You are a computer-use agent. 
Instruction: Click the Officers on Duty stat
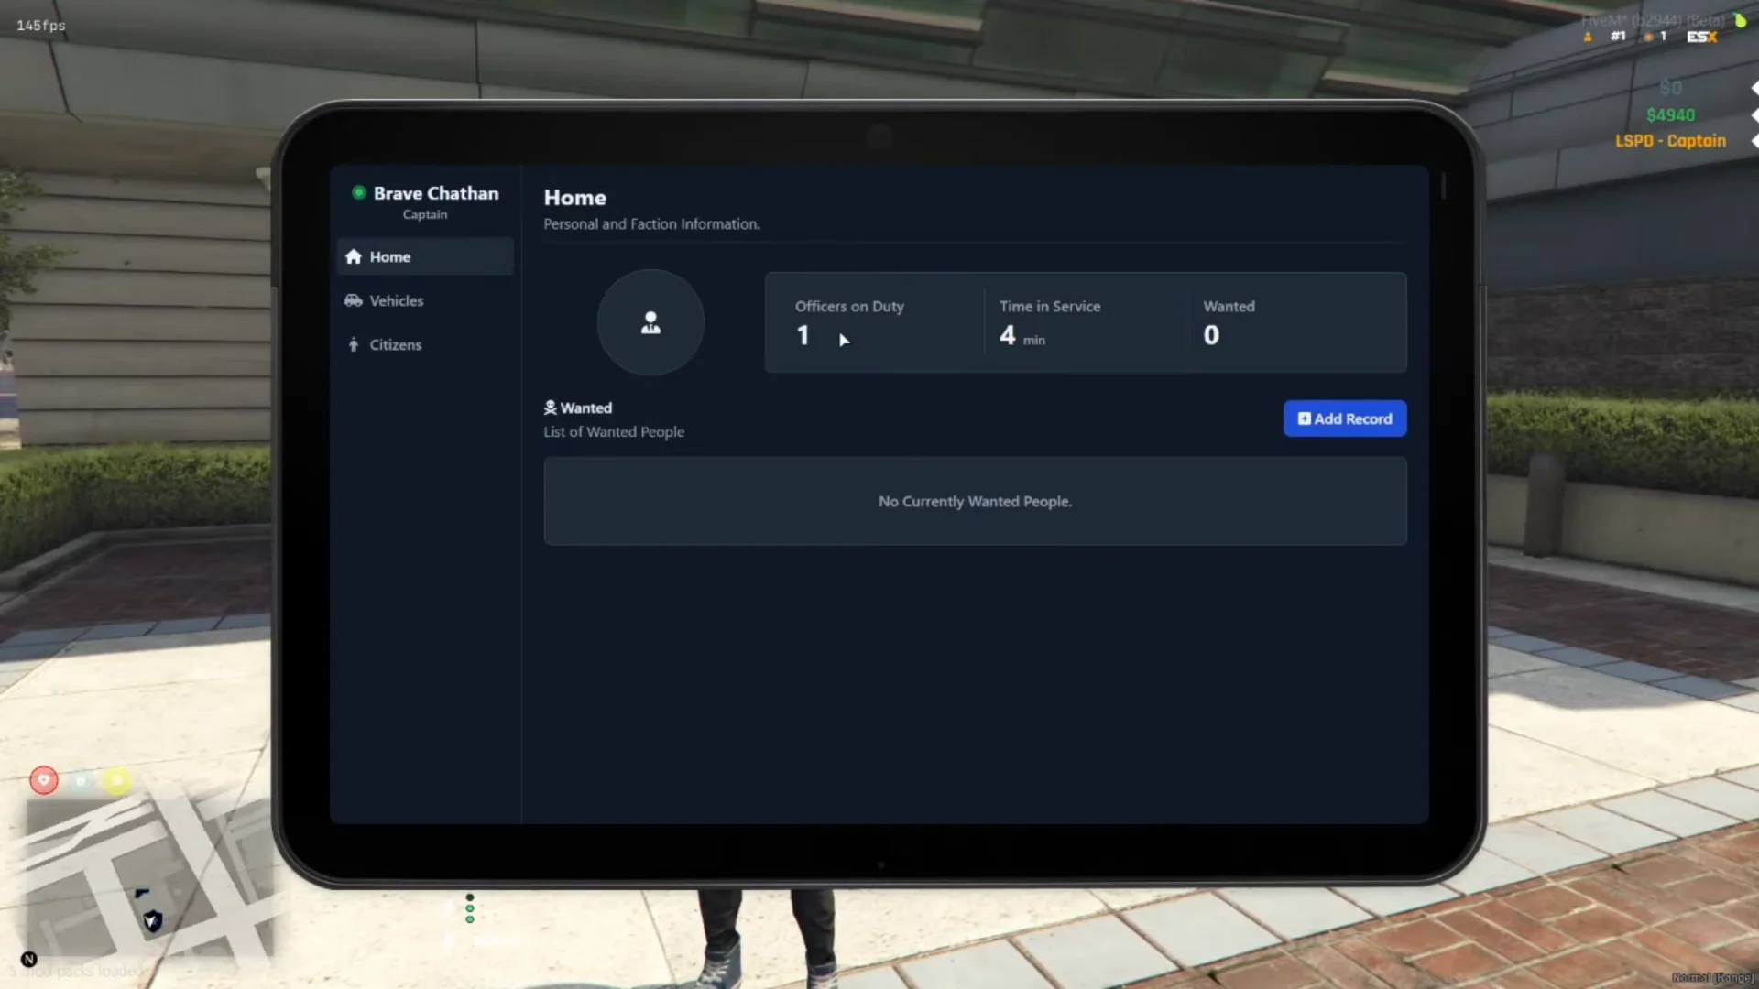point(848,321)
